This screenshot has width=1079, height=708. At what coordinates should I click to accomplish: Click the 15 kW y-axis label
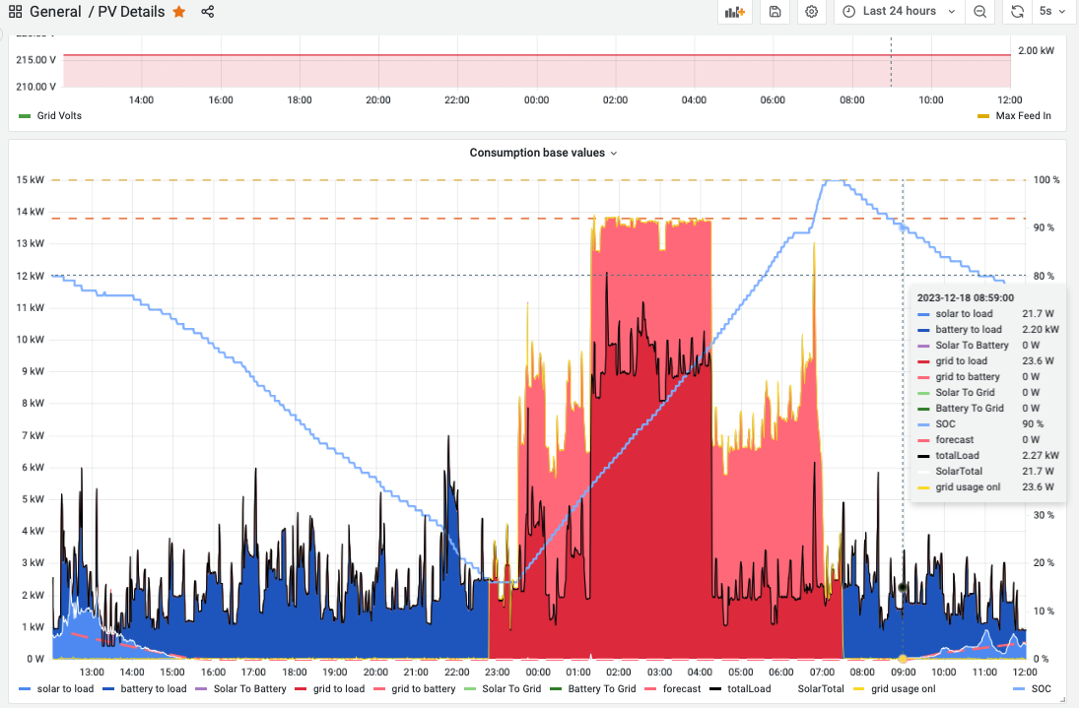click(x=31, y=180)
